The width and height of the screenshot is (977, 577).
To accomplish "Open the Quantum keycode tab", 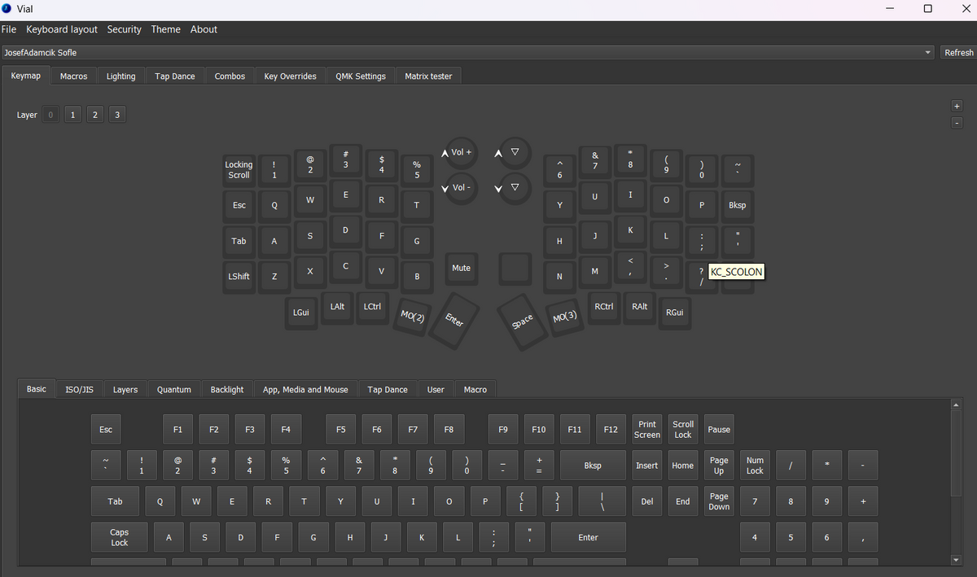I will pyautogui.click(x=174, y=389).
